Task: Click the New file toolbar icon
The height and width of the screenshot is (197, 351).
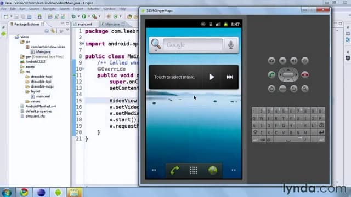Action: click(6, 16)
